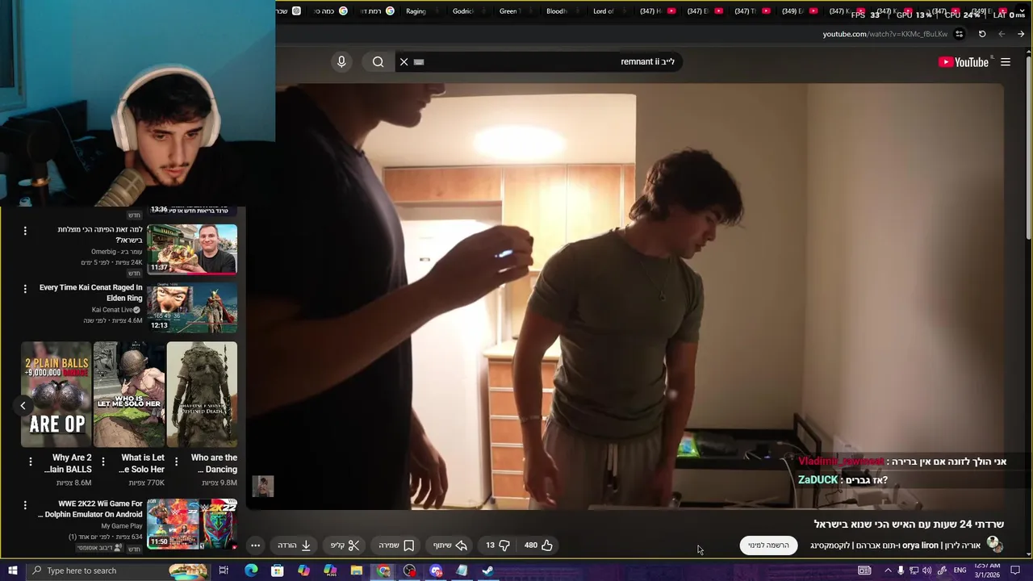
Task: Open File Explorer from the taskbar
Action: 356,571
